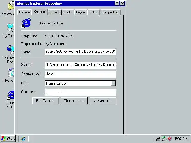Click the Internet Explorer name label
The height and width of the screenshot is (143, 191).
[x=52, y=23]
